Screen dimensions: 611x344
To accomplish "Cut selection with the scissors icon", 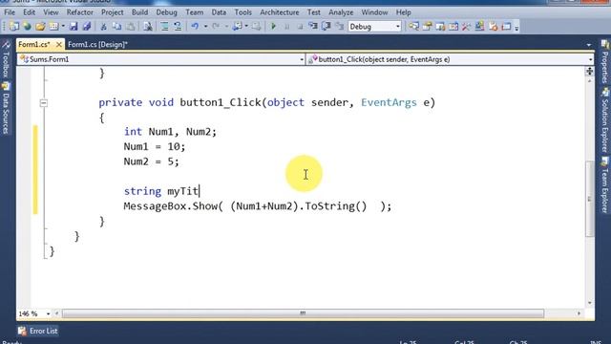I will [104, 27].
